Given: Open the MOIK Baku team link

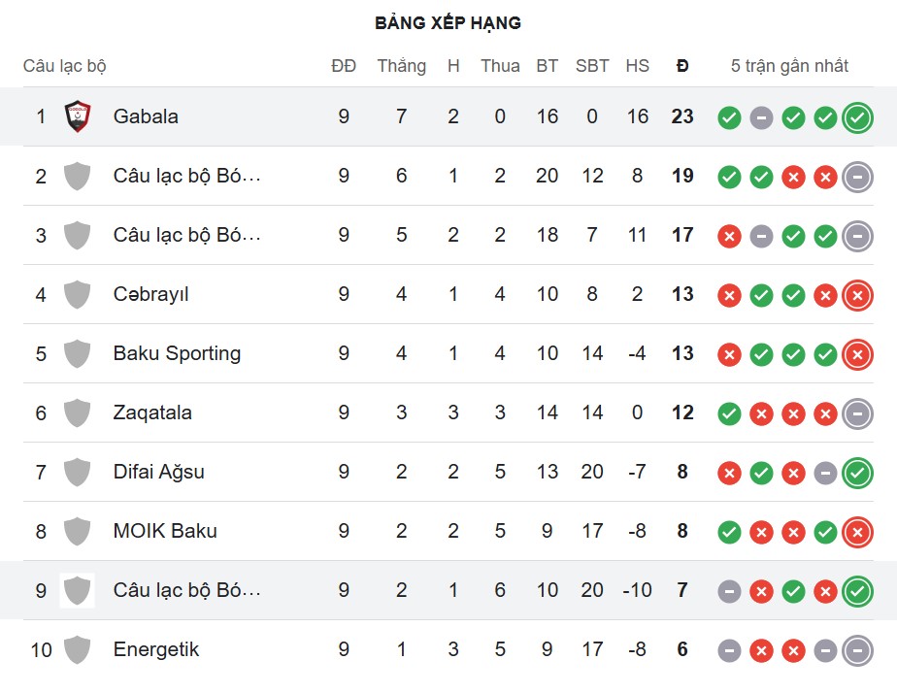Looking at the screenshot, I should click(165, 531).
